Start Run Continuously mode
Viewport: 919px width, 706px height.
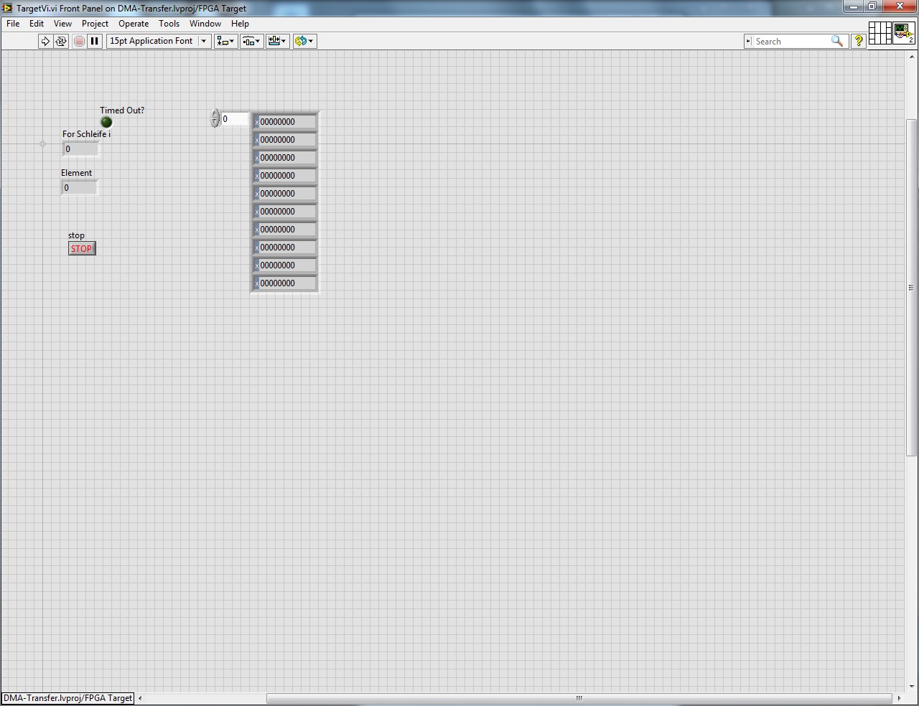point(61,41)
